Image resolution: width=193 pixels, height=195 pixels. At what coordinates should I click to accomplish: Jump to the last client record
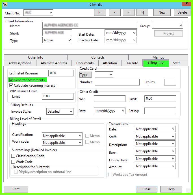(x=142, y=12)
